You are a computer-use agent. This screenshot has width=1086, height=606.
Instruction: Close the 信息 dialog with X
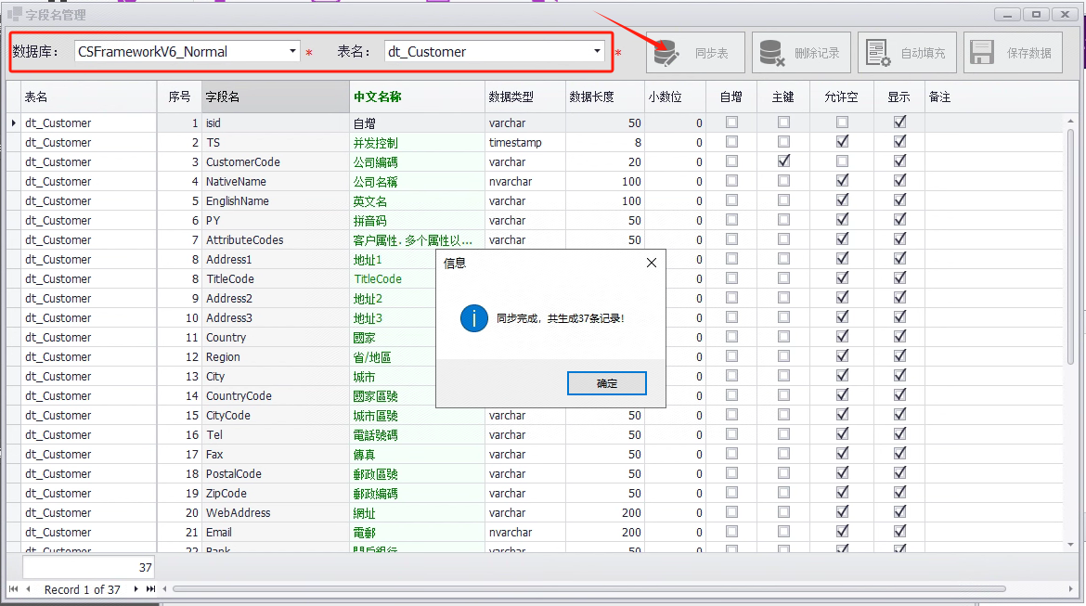click(x=651, y=263)
